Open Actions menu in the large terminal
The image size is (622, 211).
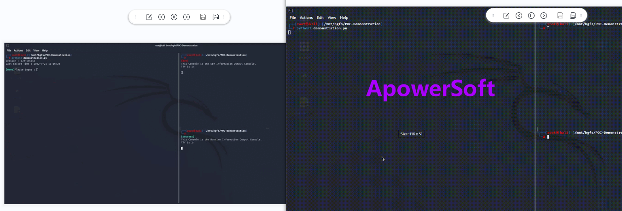coord(306,17)
